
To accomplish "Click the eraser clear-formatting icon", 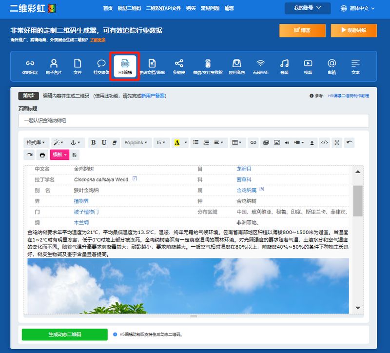I will 115,142.
